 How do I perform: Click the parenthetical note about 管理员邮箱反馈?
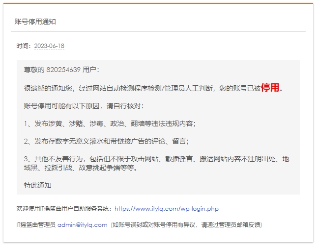coord(186,225)
